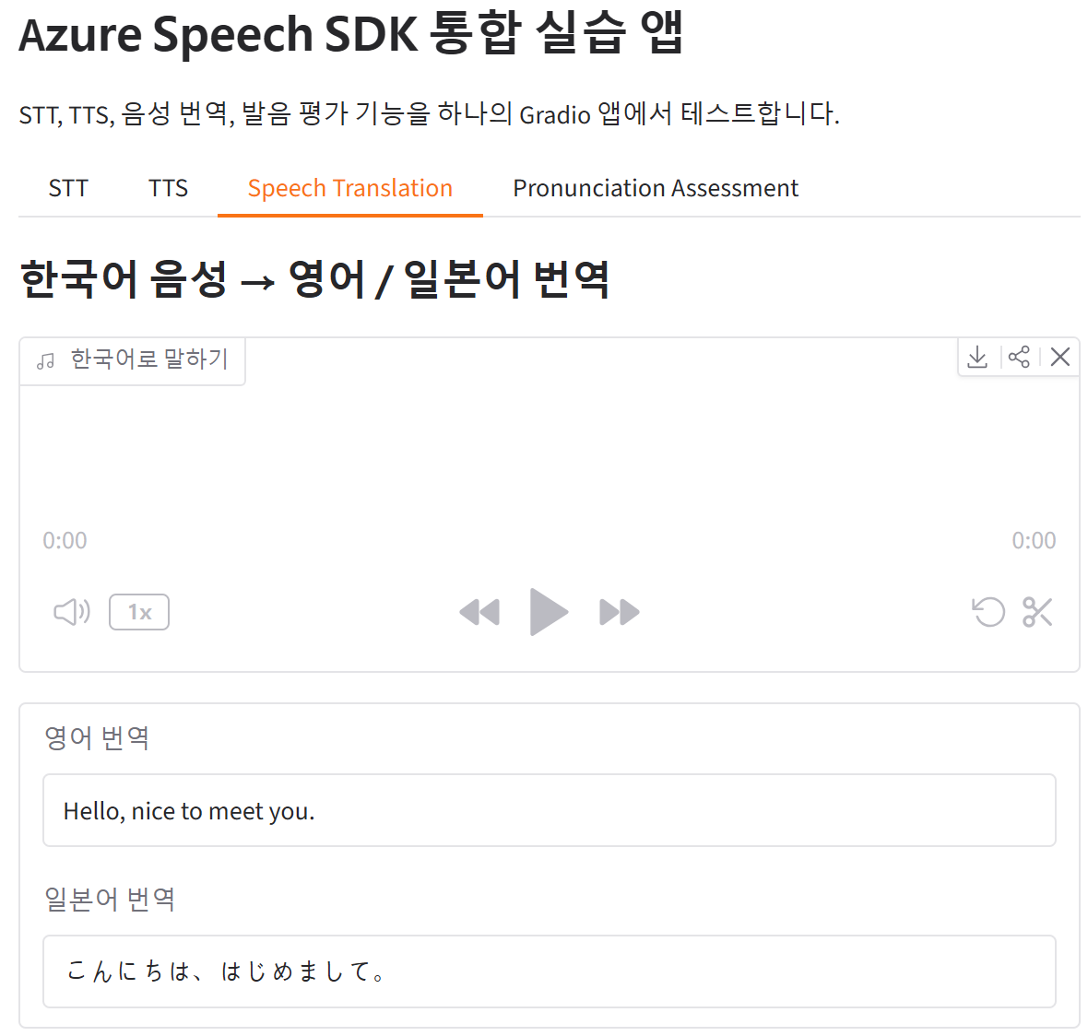Share the audio clip
1088x1036 pixels.
tap(1019, 357)
